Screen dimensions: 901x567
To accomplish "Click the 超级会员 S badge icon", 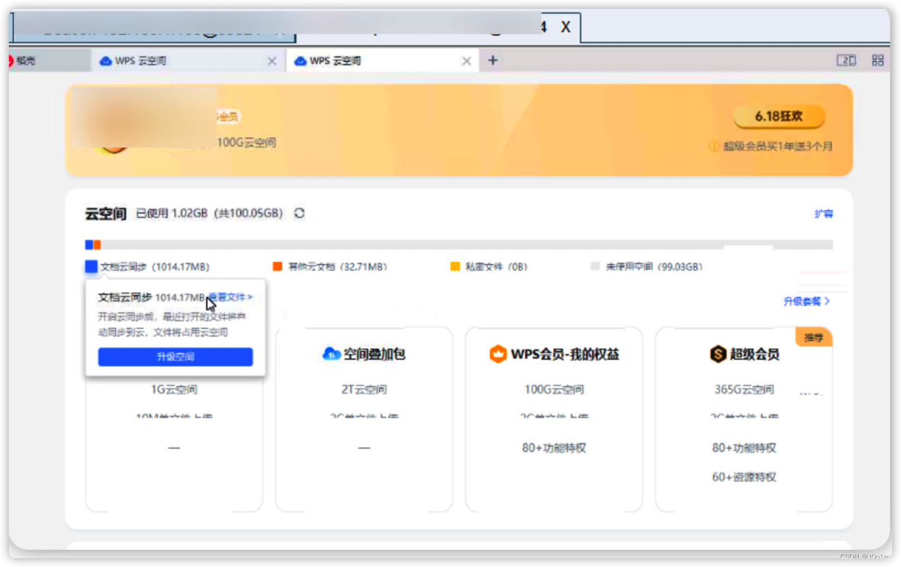I will coord(717,354).
